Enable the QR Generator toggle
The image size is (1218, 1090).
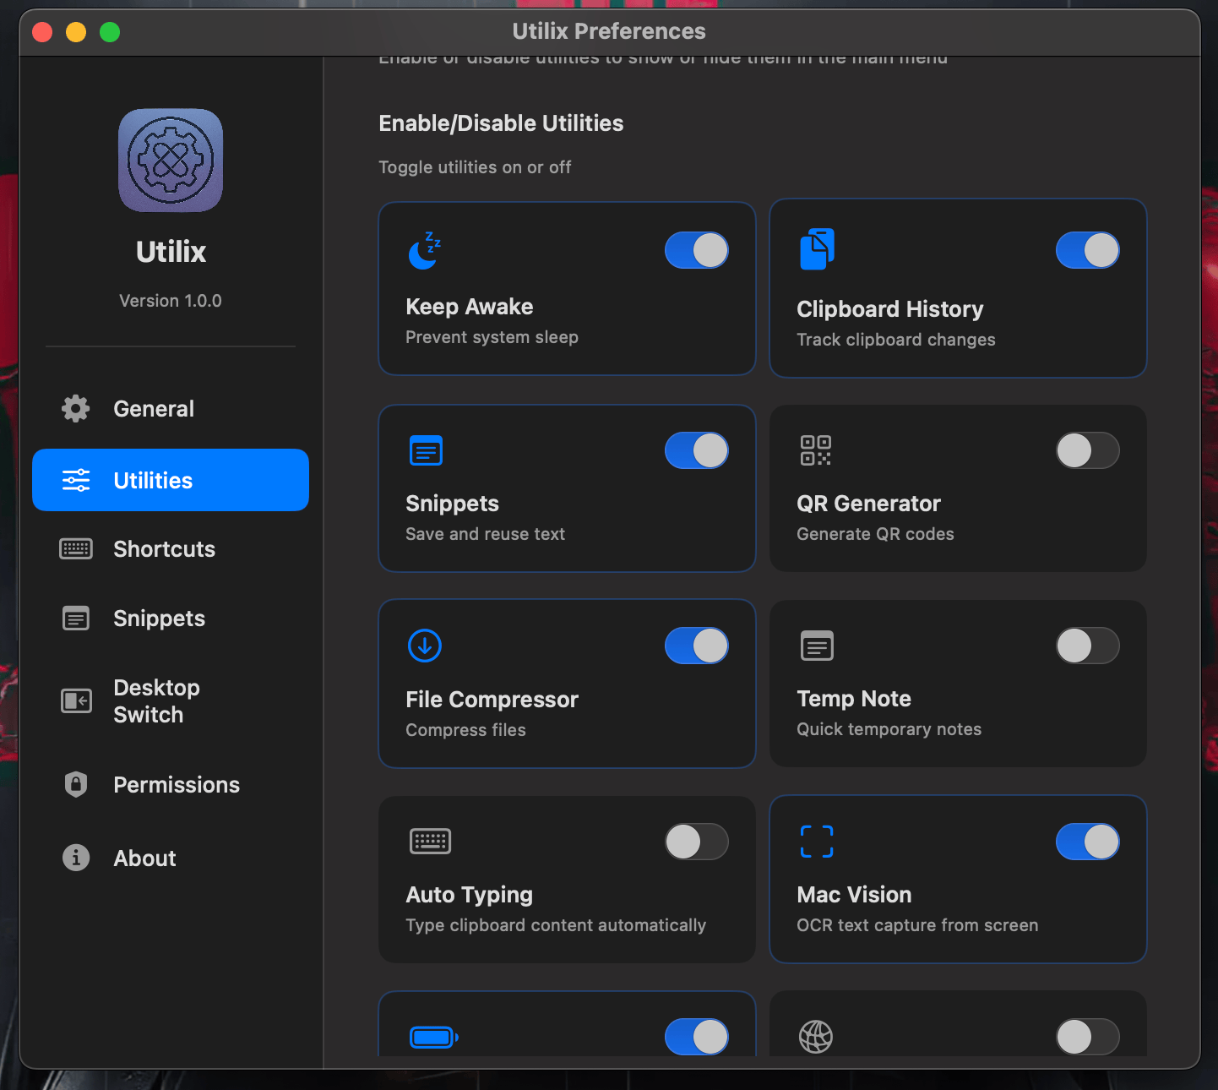pyautogui.click(x=1088, y=450)
